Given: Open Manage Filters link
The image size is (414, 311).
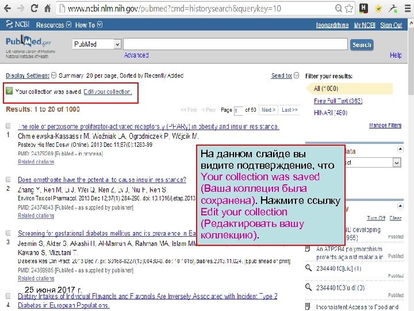Looking at the screenshot, I should (x=385, y=125).
